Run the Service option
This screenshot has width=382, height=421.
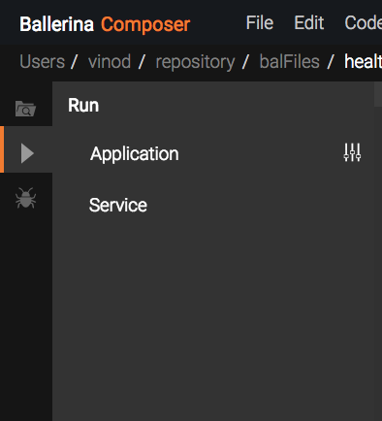coord(118,205)
